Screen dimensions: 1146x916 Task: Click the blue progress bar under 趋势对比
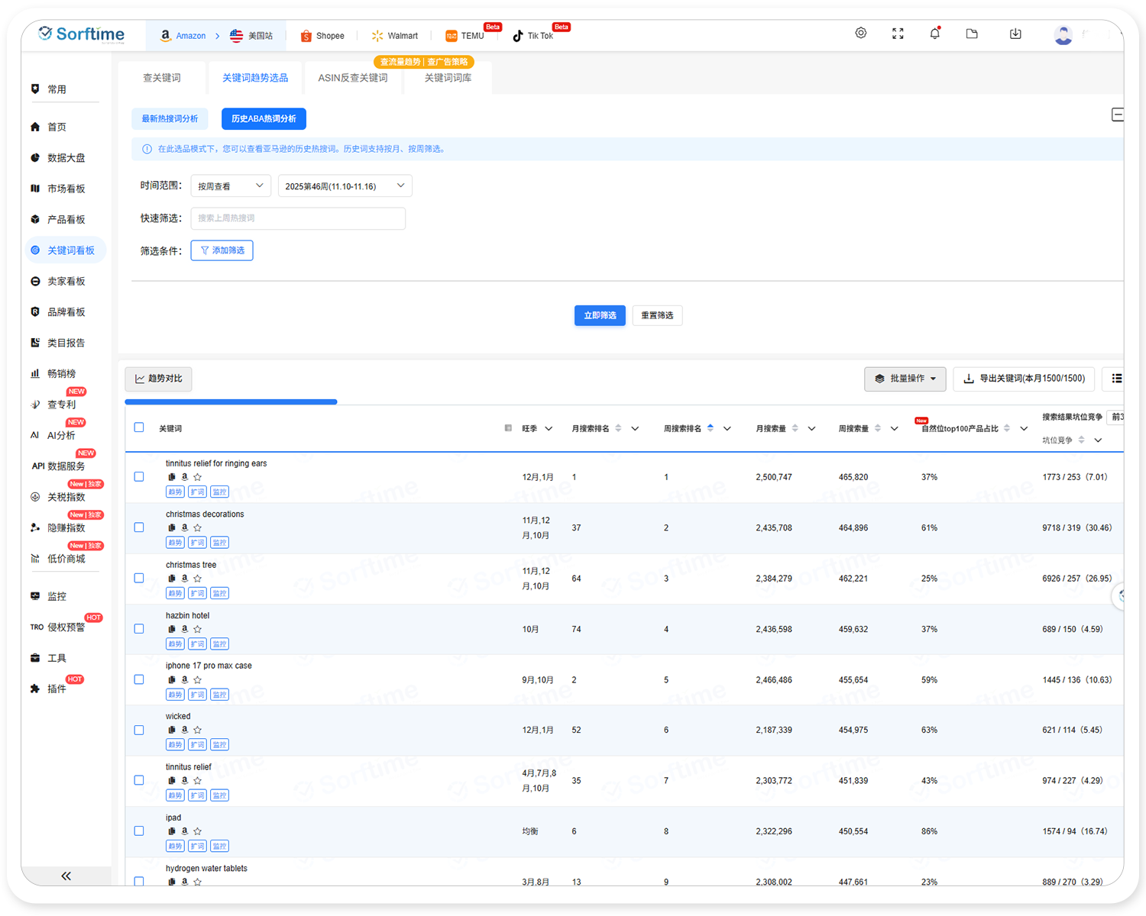click(x=231, y=402)
